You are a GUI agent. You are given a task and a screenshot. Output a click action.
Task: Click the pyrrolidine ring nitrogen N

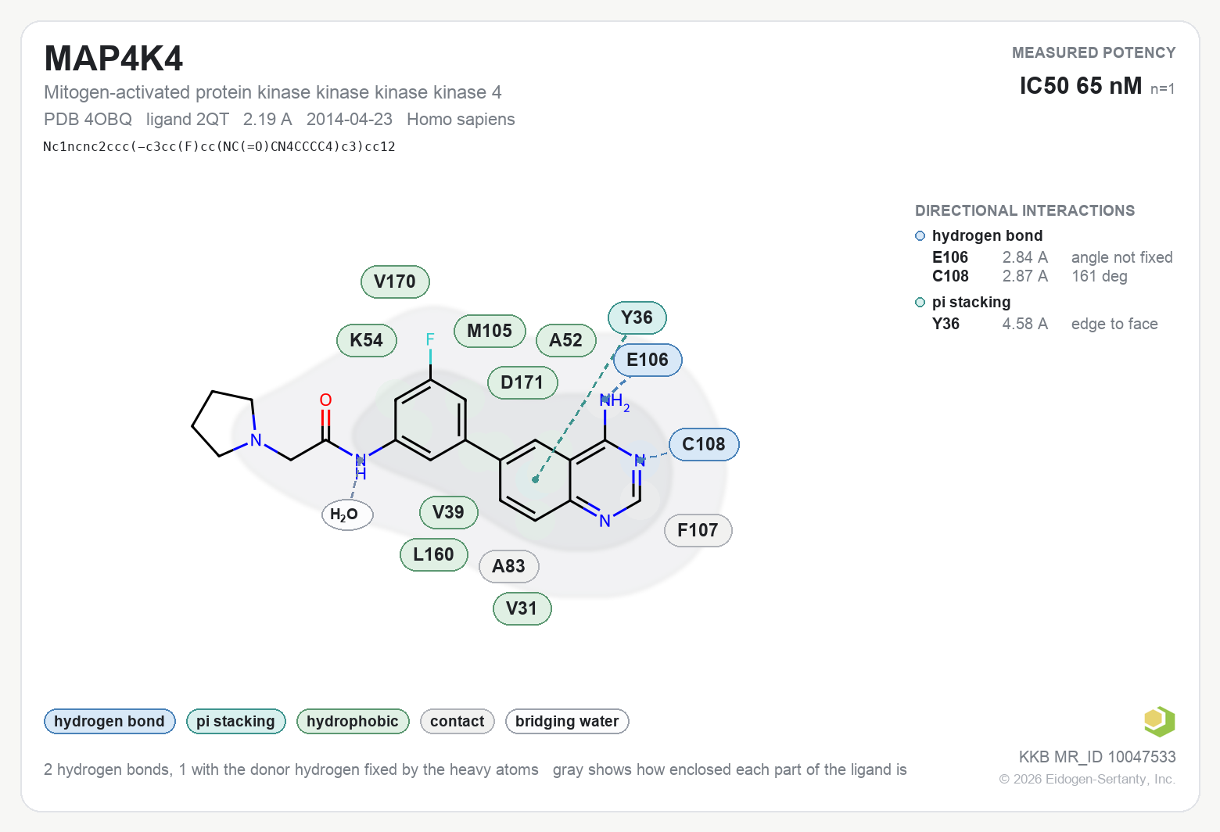click(256, 440)
